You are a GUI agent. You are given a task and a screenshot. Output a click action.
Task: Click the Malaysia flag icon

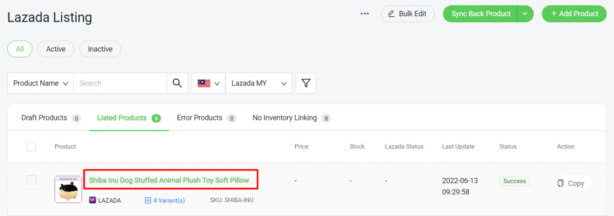pyautogui.click(x=204, y=83)
